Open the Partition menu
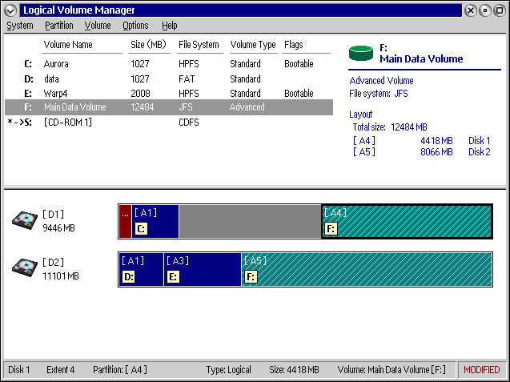 59,26
